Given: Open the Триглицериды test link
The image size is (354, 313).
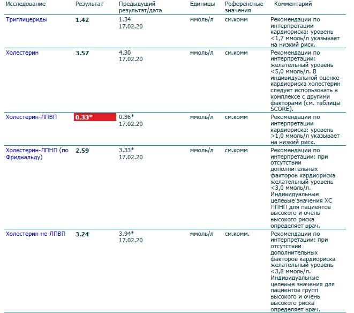Looking at the screenshot, I should point(25,19).
